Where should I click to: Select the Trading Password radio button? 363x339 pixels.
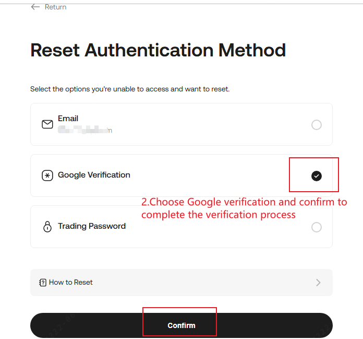click(x=316, y=227)
